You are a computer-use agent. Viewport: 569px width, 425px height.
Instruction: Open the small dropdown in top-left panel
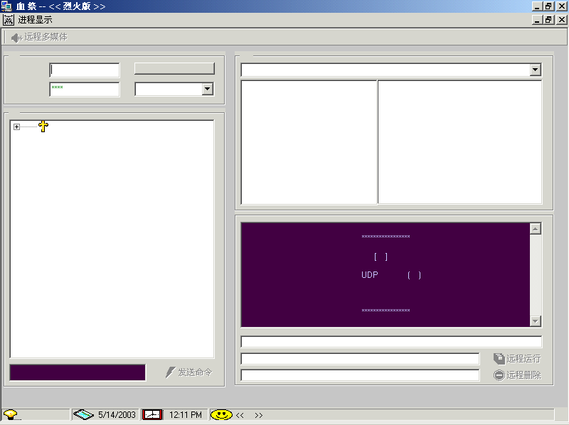point(207,90)
